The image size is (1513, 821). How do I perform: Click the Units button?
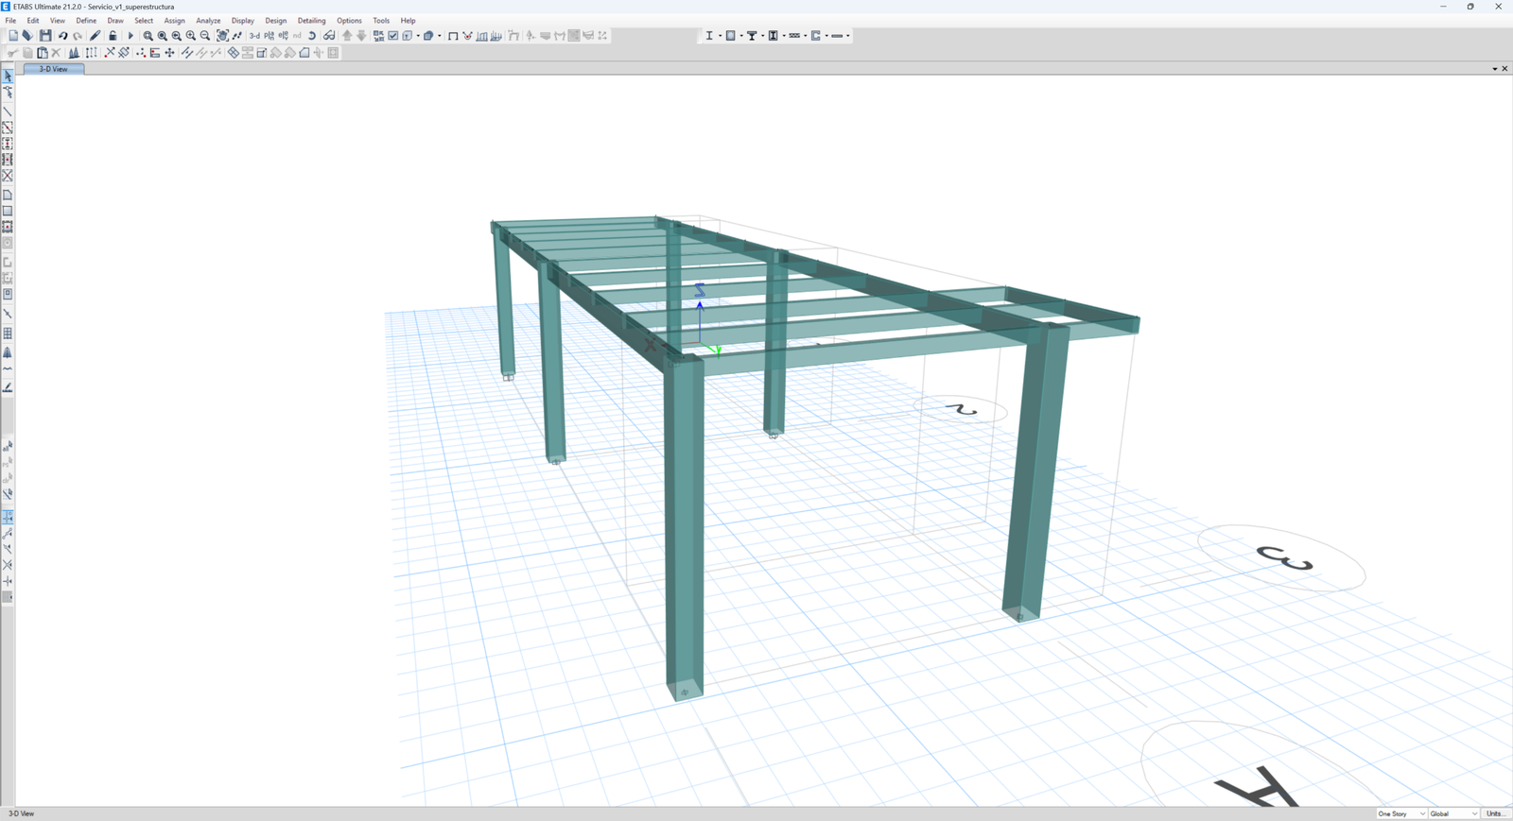point(1495,813)
